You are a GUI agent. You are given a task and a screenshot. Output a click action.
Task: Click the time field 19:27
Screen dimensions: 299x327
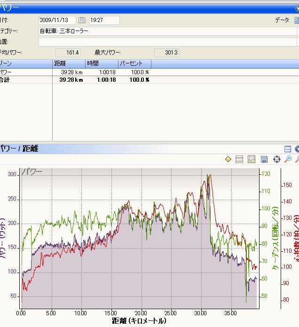104,20
